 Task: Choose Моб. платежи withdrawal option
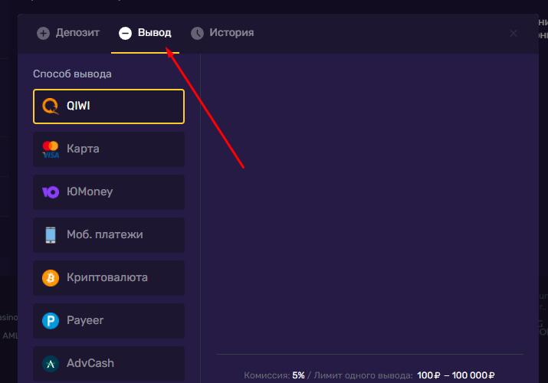pos(109,235)
